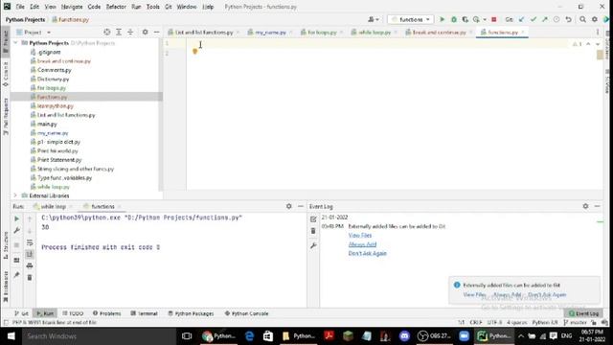Click the Event Log status bar button
The width and height of the screenshot is (613, 345).
[x=583, y=313]
